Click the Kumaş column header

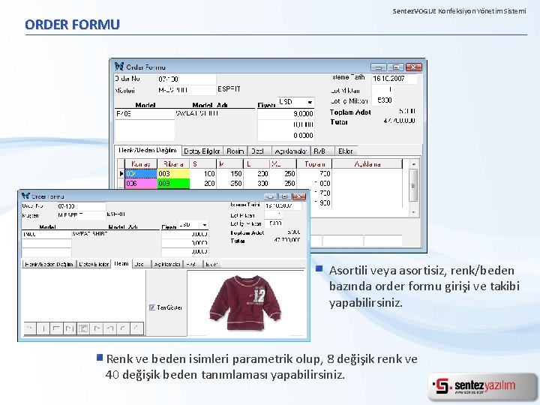(141, 164)
